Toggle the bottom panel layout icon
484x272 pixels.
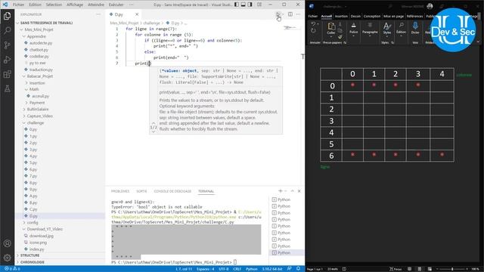[244, 5]
